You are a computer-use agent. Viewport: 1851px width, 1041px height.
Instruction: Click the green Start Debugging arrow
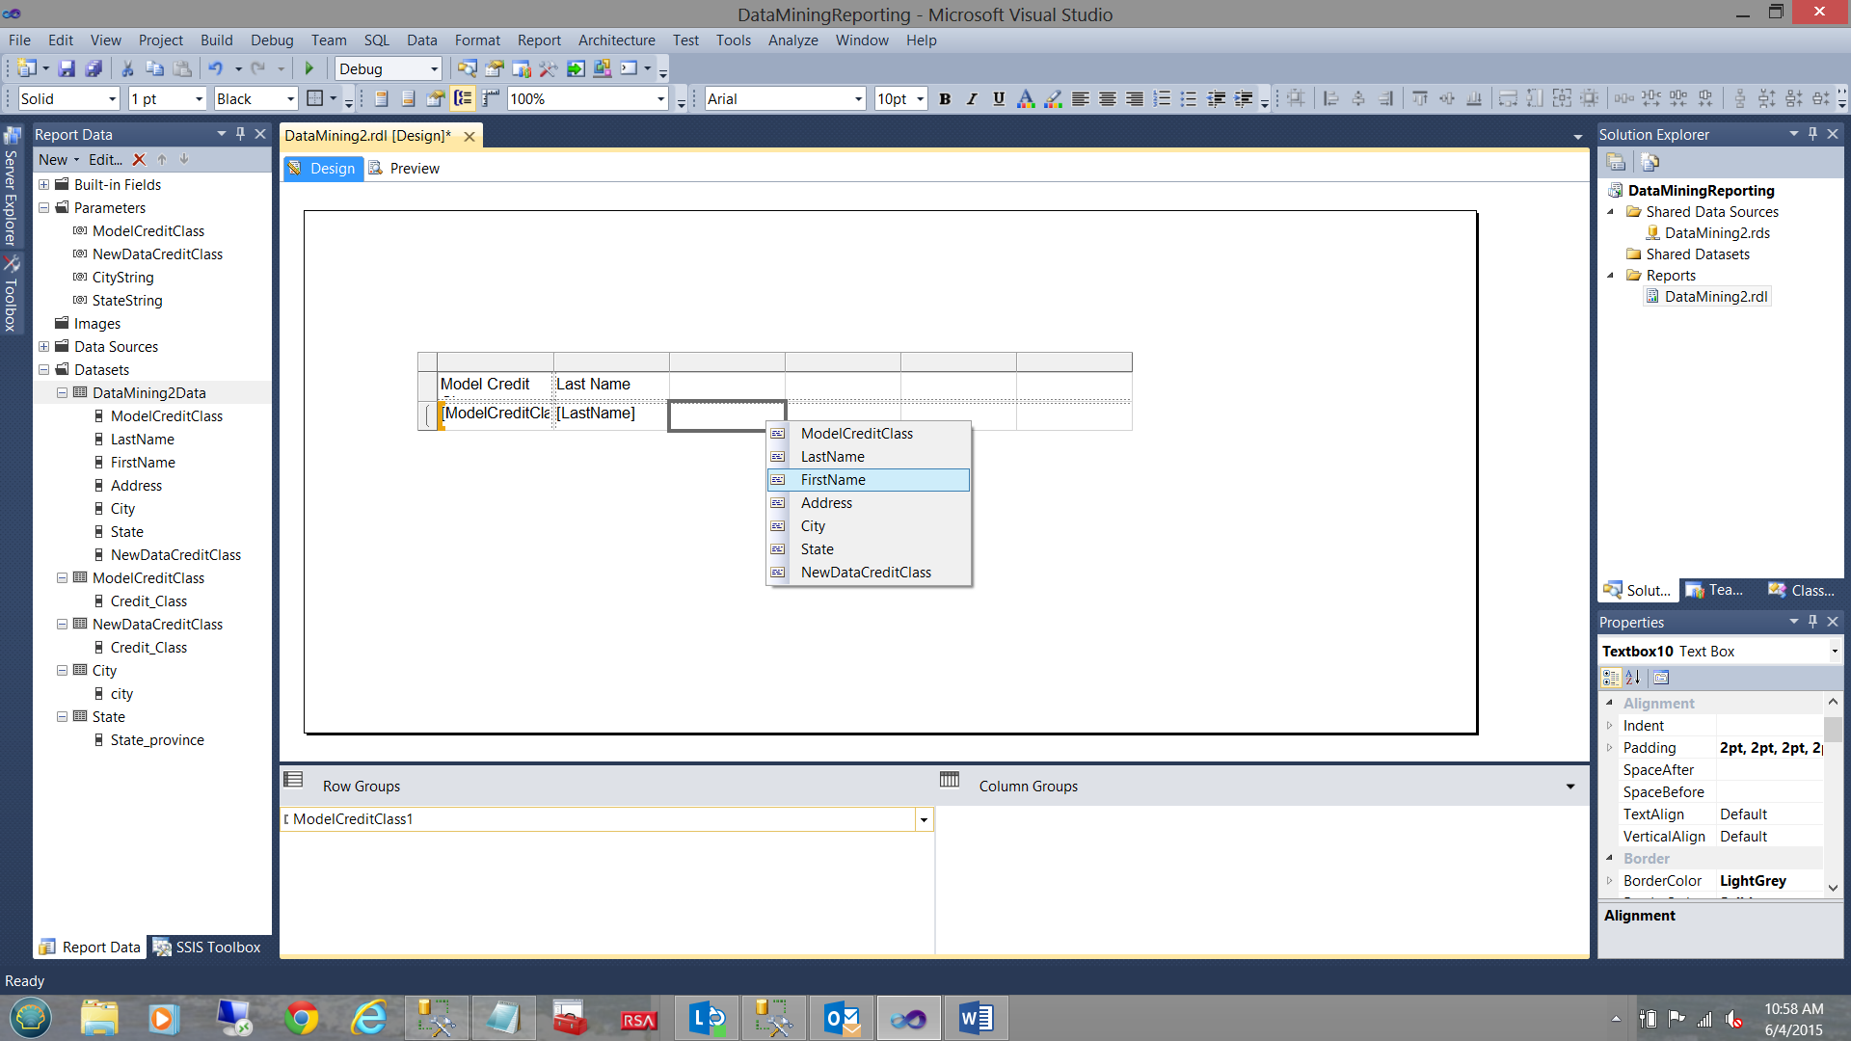(x=309, y=68)
